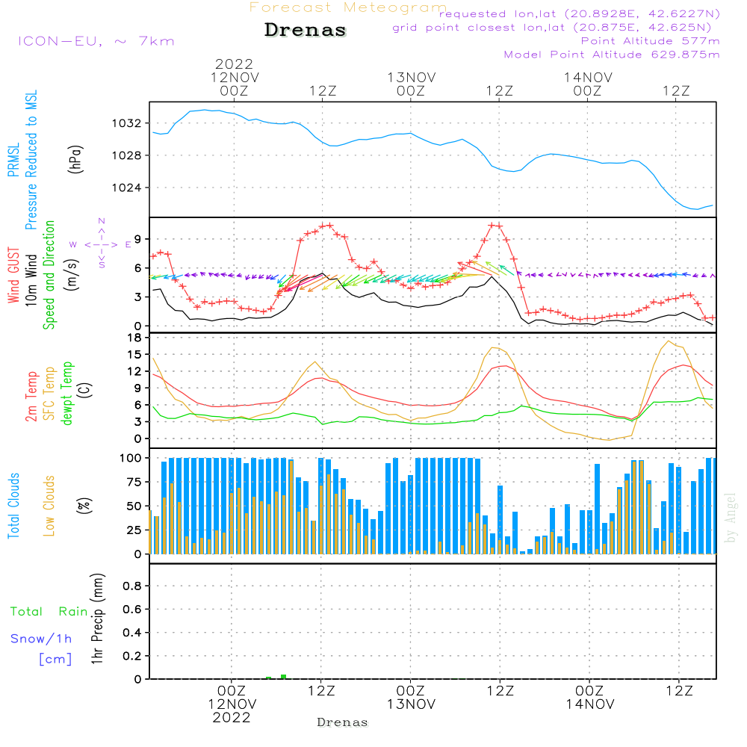Click the requested lon,lat coordinates text

click(x=580, y=14)
